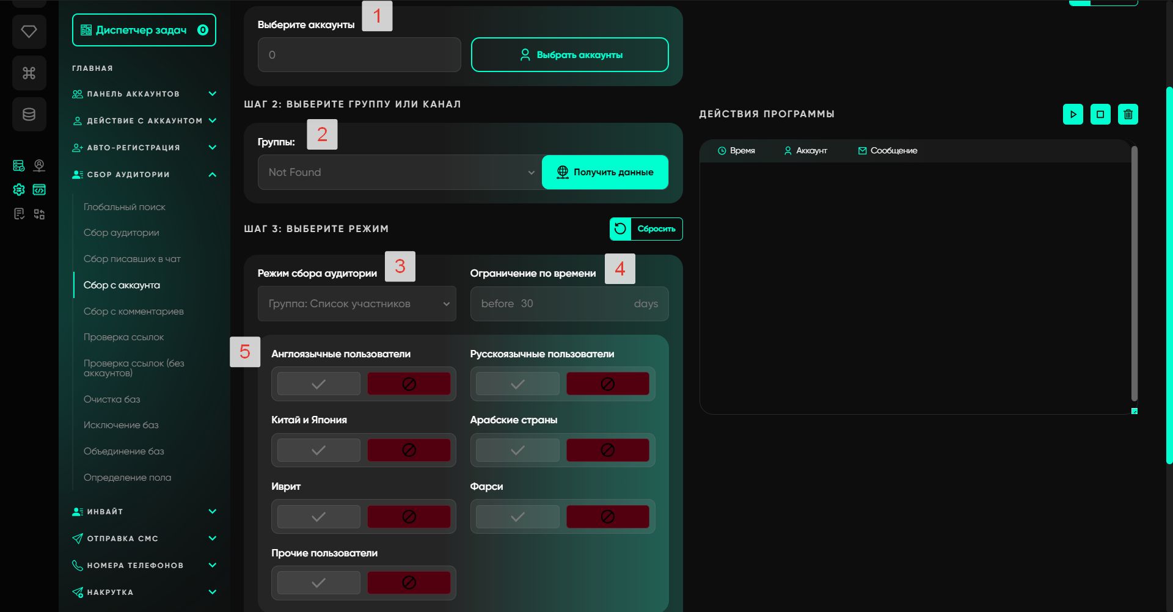Viewport: 1173px width, 612px height.
Task: Click the Выбрать аккаунты button
Action: [569, 55]
